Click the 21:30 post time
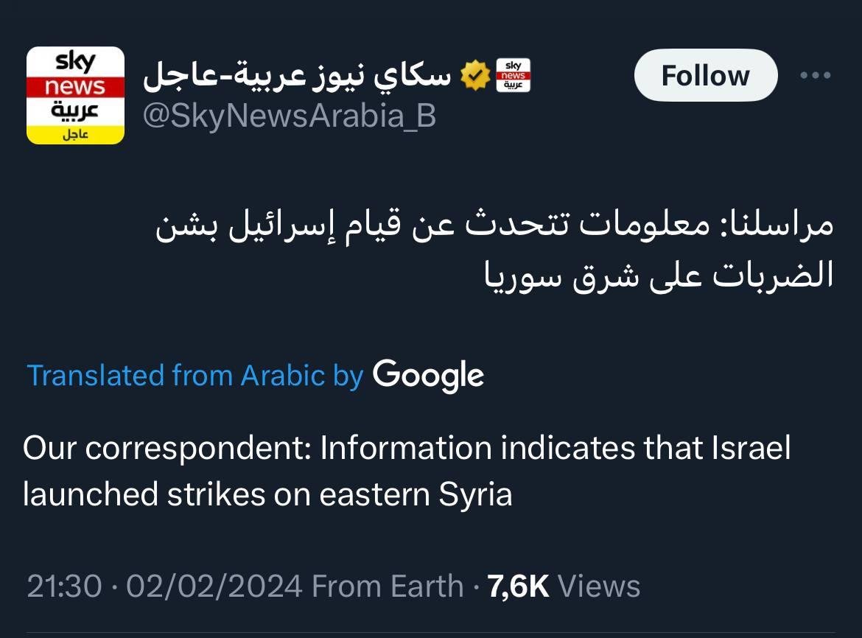 point(64,586)
